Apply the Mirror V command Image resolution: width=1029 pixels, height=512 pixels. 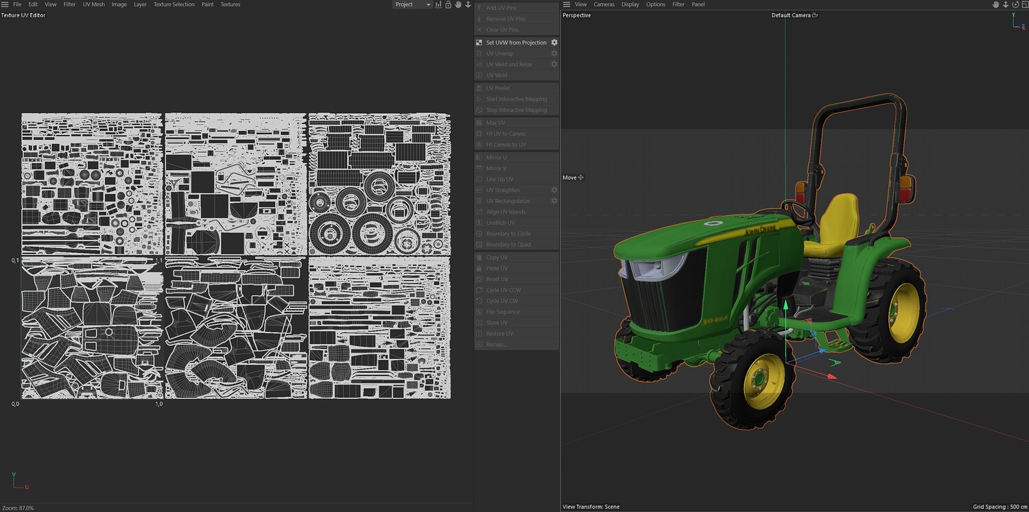(x=517, y=169)
